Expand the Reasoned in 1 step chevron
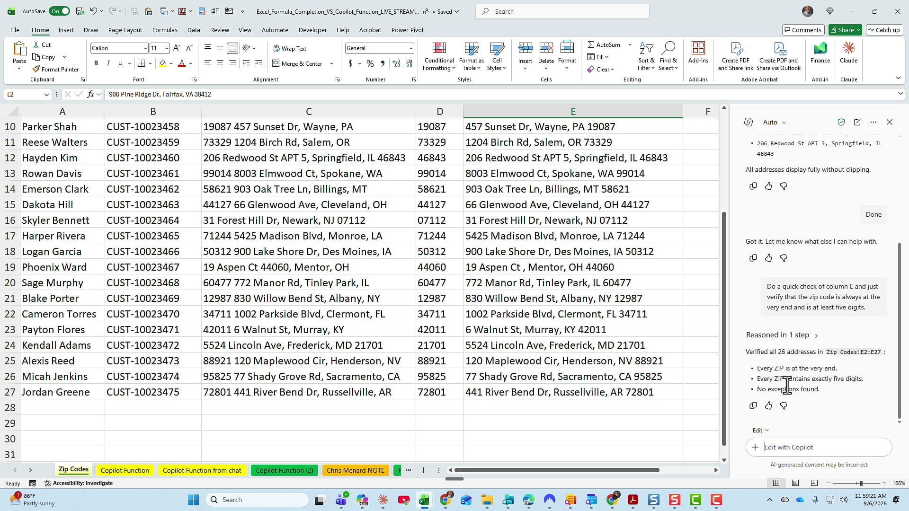 point(816,335)
